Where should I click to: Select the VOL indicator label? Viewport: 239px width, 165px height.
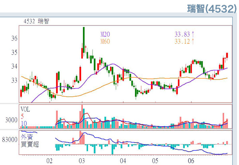pos(25,108)
